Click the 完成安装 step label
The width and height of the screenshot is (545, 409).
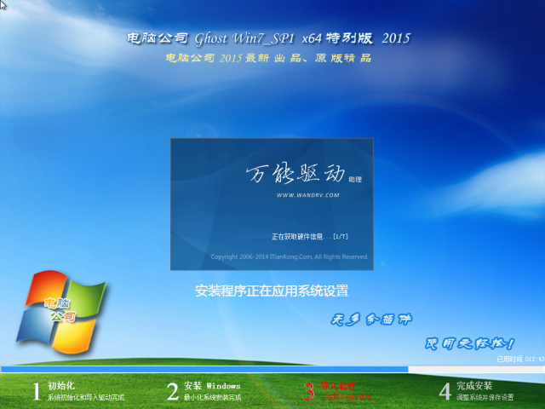pos(474,386)
